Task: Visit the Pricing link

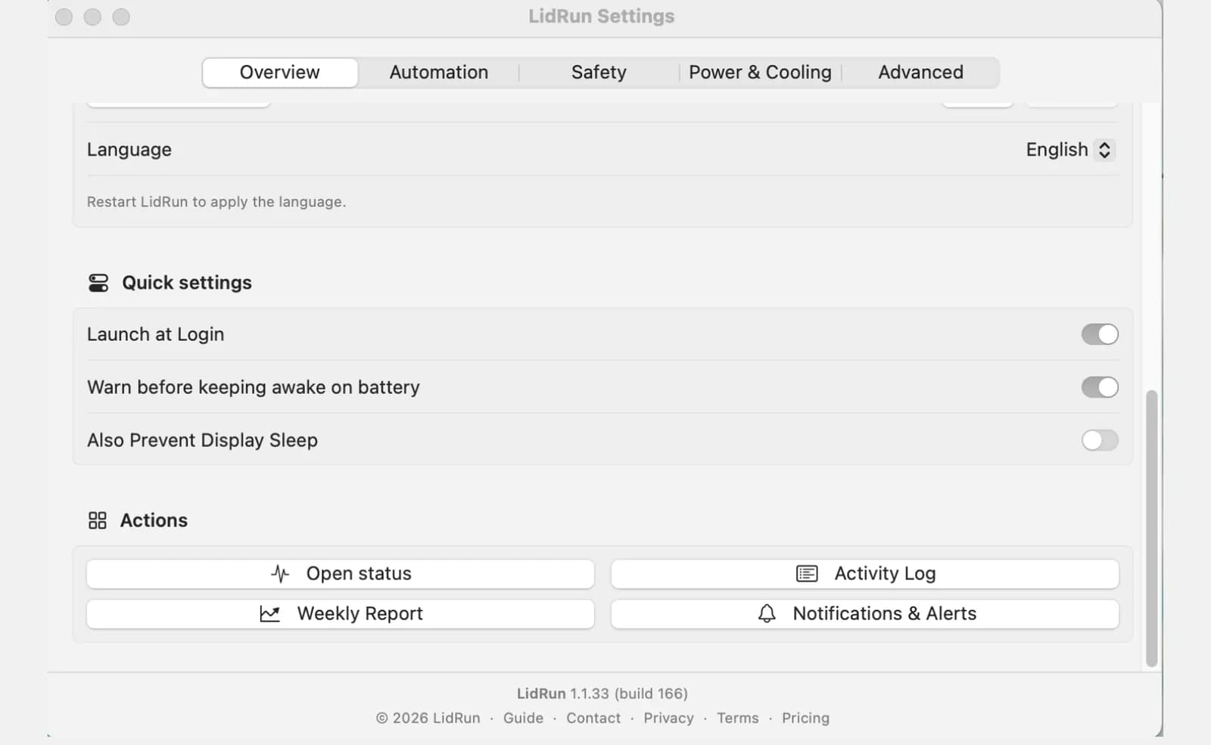Action: pyautogui.click(x=805, y=718)
